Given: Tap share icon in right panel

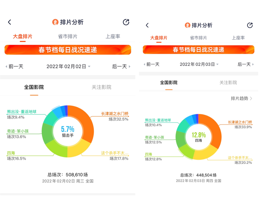Looking at the screenshot, I should (x=250, y=25).
